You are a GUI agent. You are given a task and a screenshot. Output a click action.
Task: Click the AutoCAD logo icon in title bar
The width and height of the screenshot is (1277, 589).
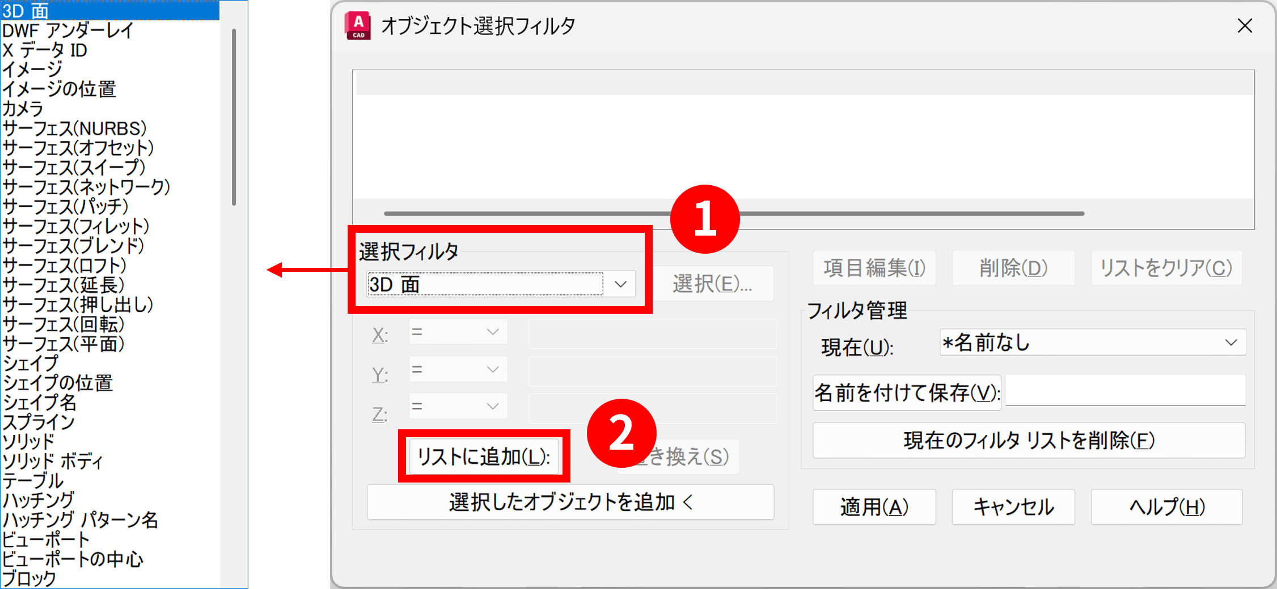point(358,26)
